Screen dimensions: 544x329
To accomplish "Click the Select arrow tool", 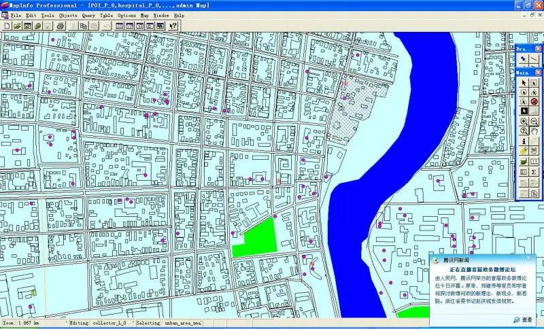I will 524,82.
